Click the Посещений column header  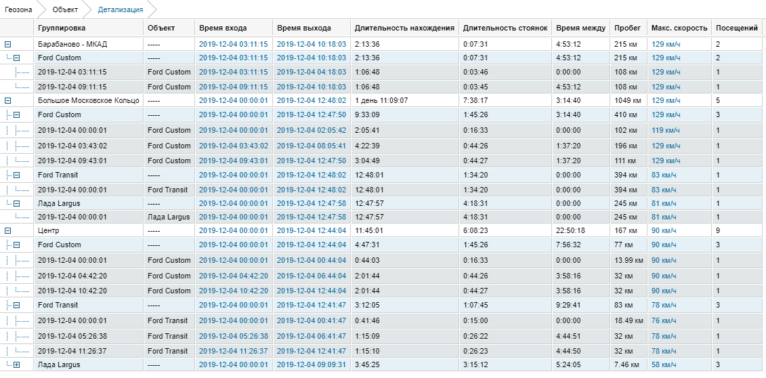(x=736, y=28)
